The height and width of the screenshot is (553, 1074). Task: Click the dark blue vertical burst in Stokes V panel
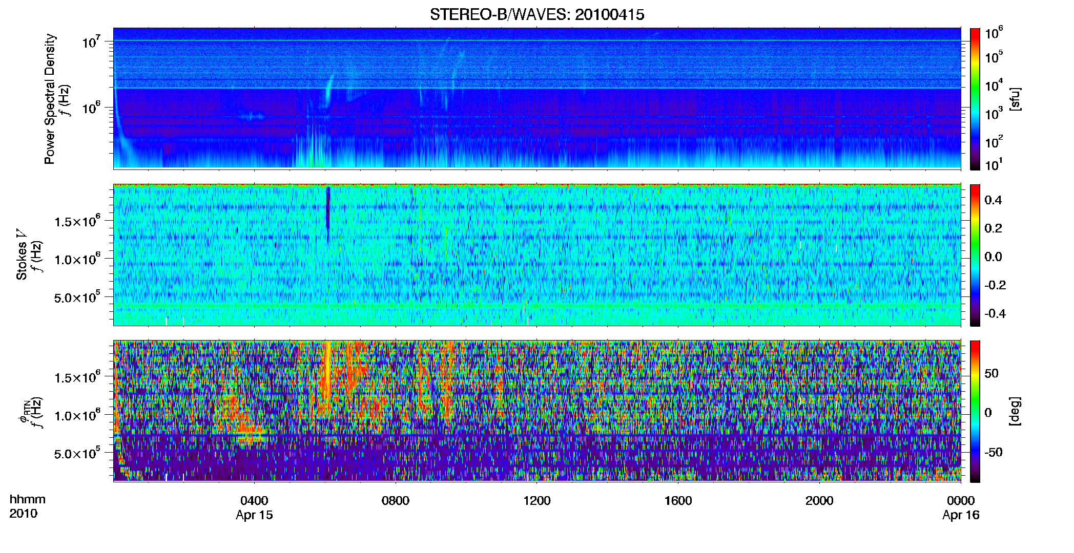coord(328,215)
